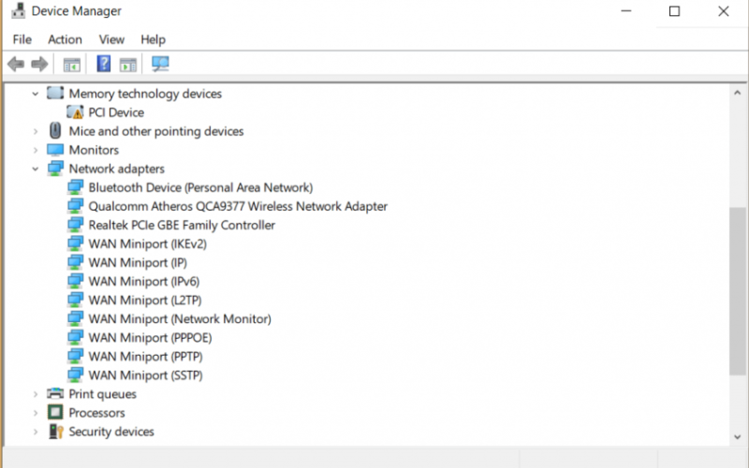The width and height of the screenshot is (749, 468).
Task: Click the Action Pane toolbar icon
Action: [x=128, y=64]
